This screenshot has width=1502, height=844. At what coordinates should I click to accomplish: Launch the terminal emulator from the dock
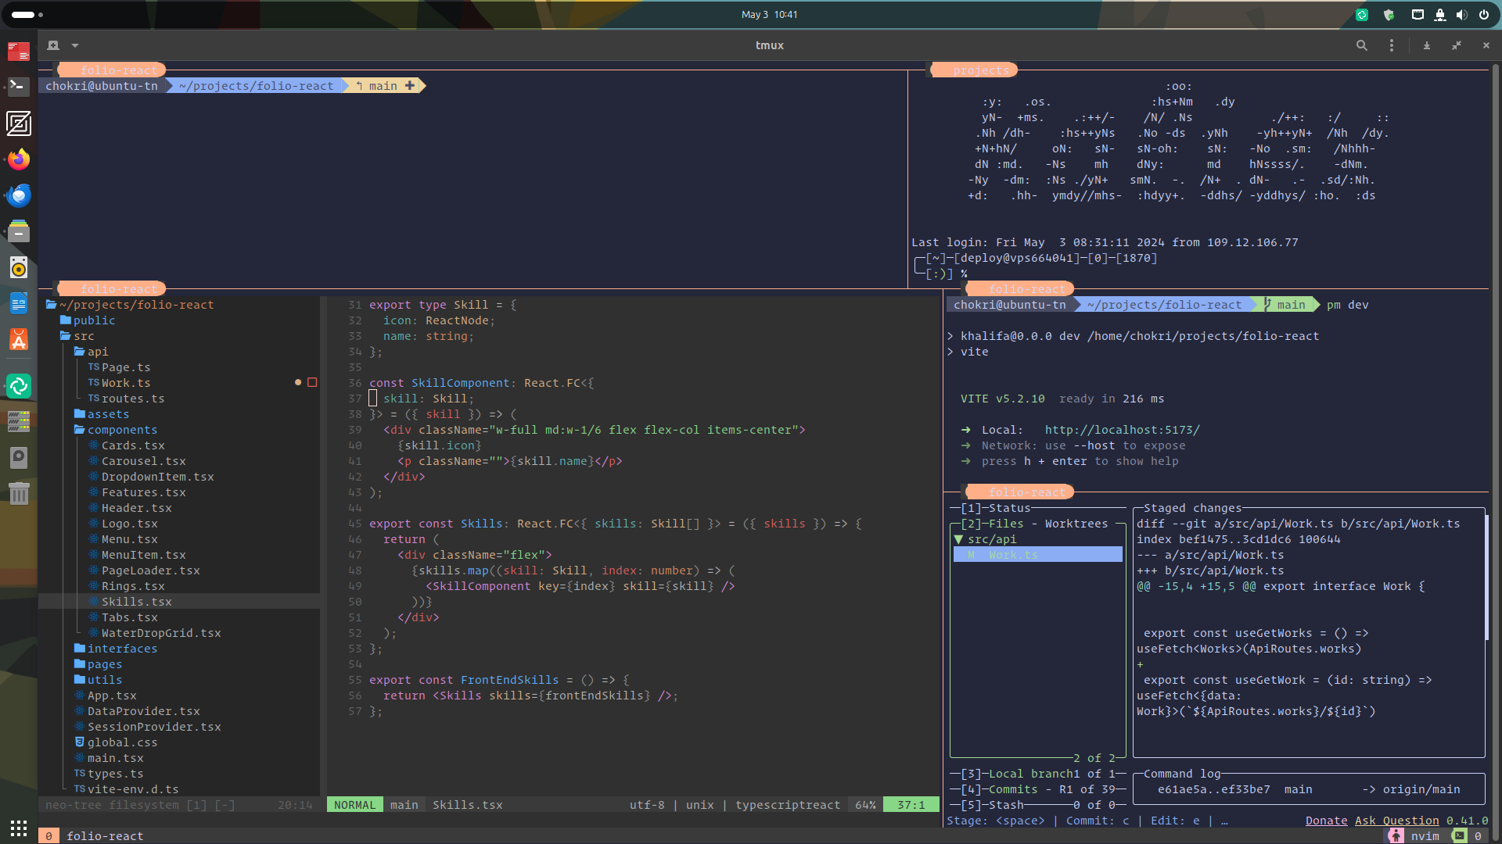point(18,86)
